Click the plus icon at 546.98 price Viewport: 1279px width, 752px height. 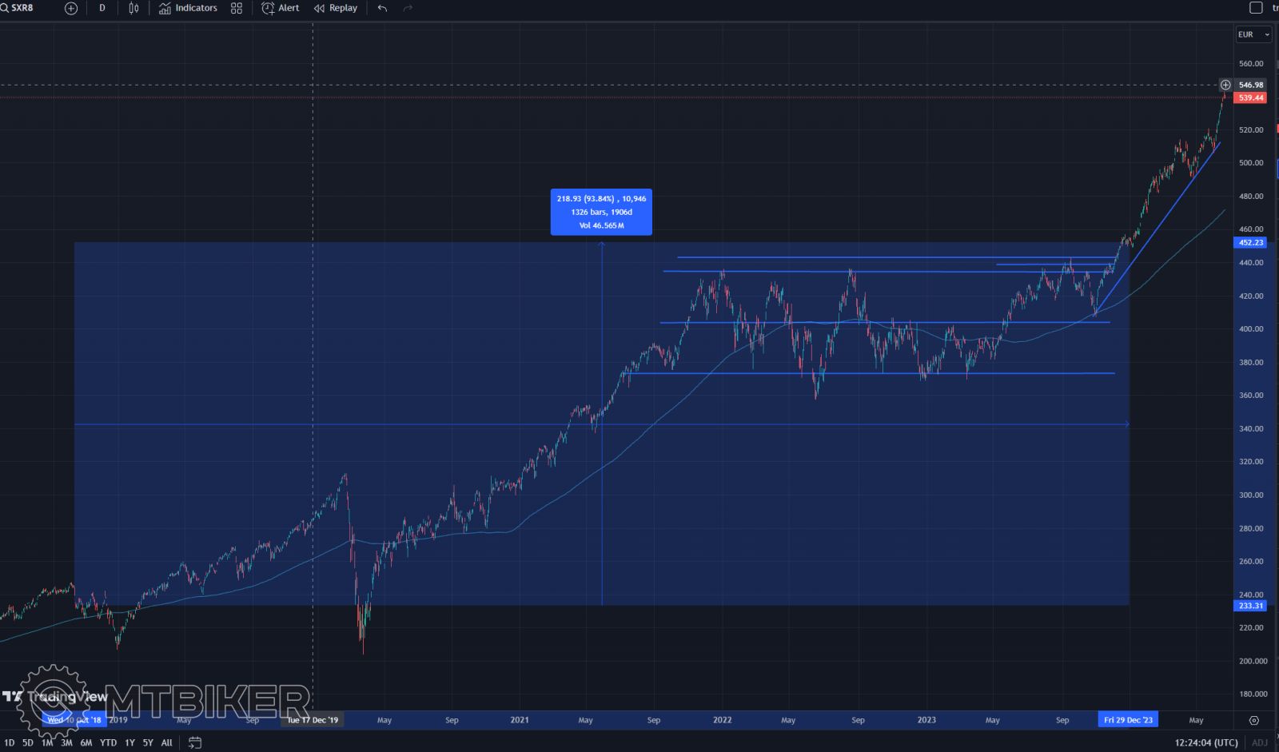(x=1225, y=85)
